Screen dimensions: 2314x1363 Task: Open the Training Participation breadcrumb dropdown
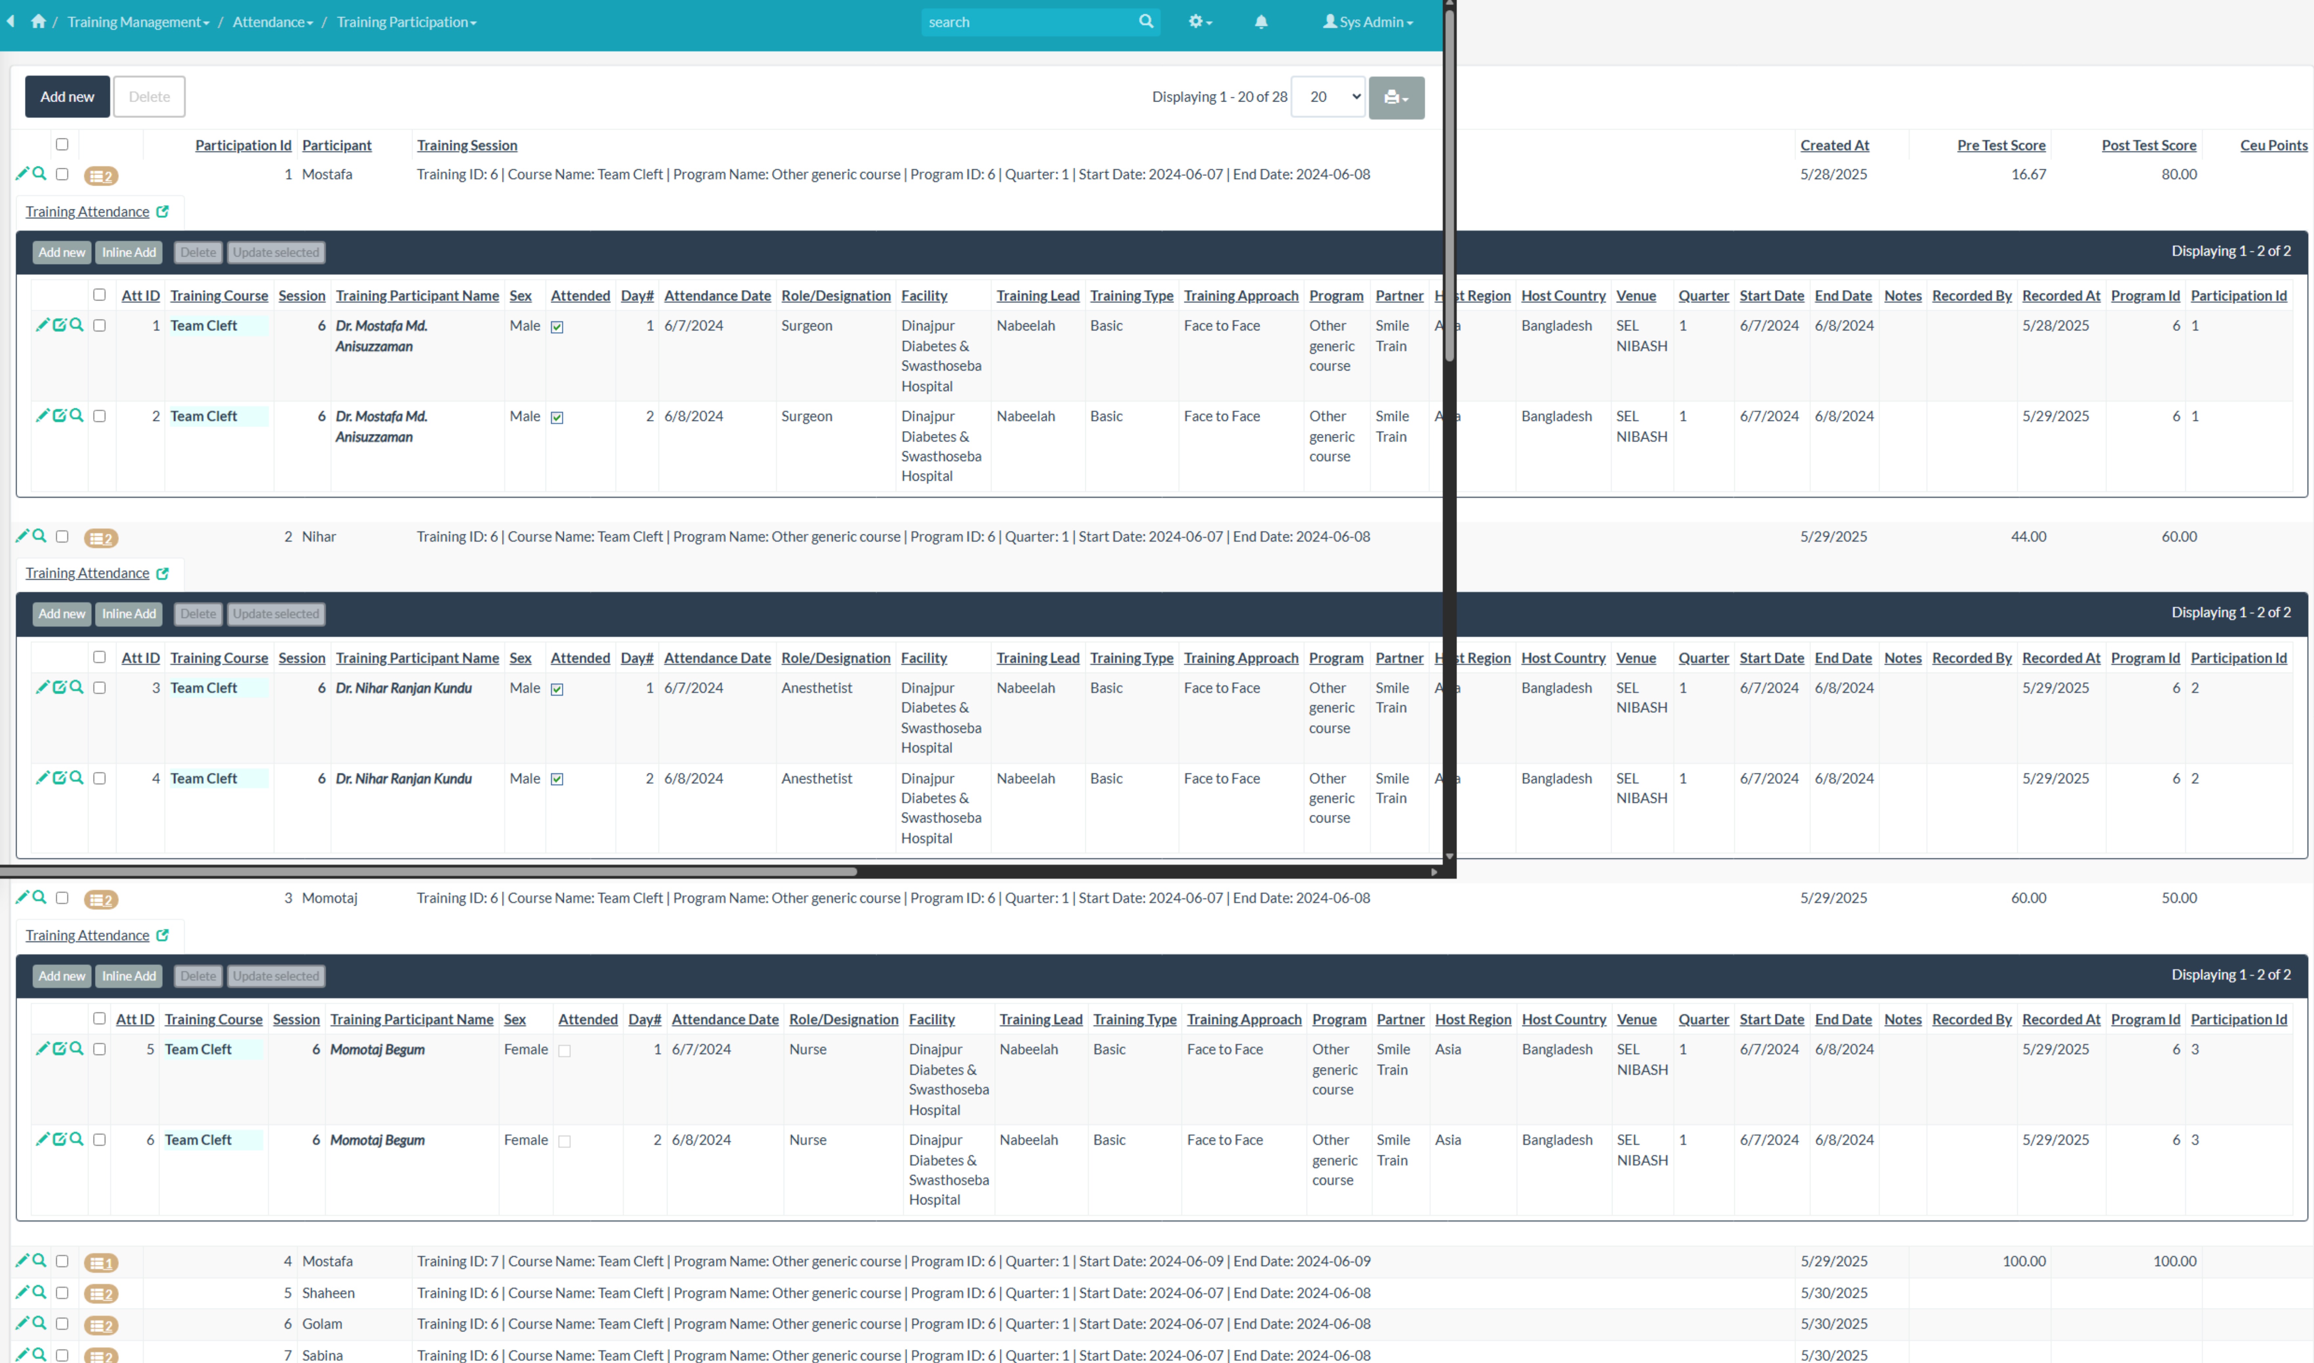click(x=406, y=22)
